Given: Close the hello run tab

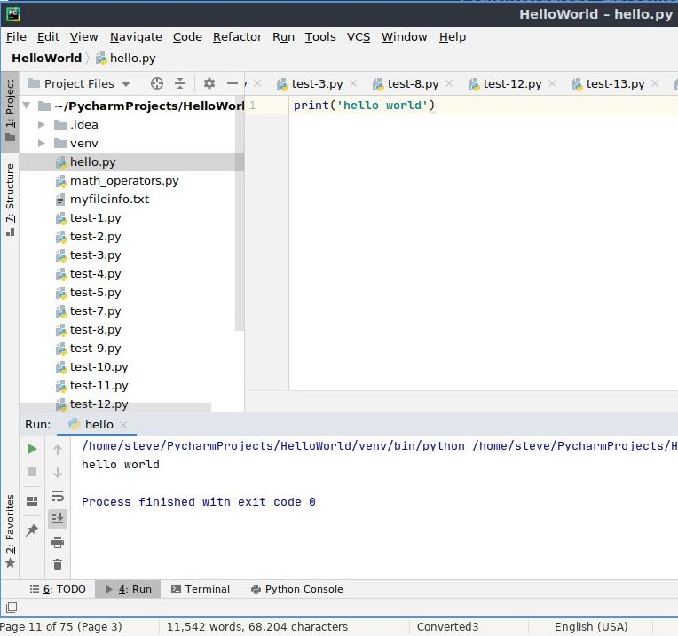Looking at the screenshot, I should (x=123, y=425).
